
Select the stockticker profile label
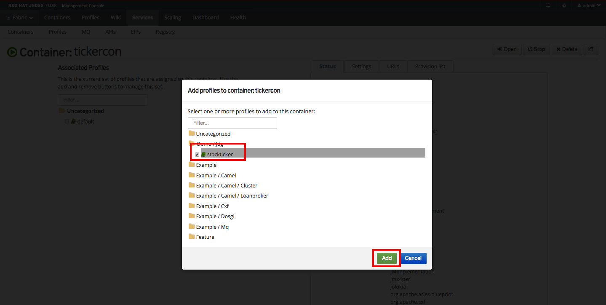click(220, 155)
